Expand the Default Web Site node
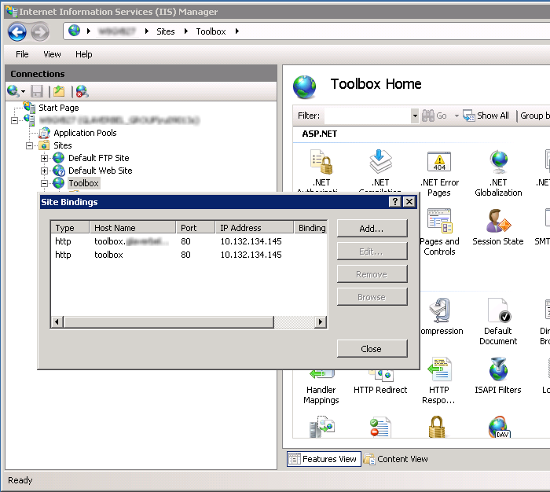Screen dimensions: 550x492 click(45, 171)
